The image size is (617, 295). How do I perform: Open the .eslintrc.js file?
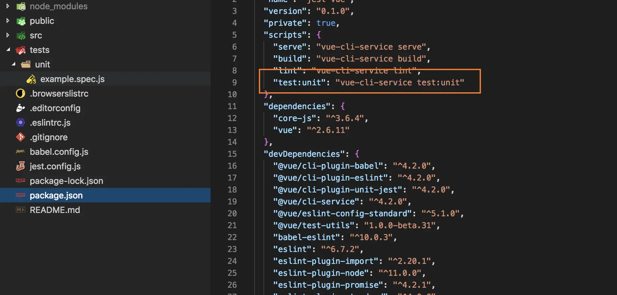click(x=50, y=123)
